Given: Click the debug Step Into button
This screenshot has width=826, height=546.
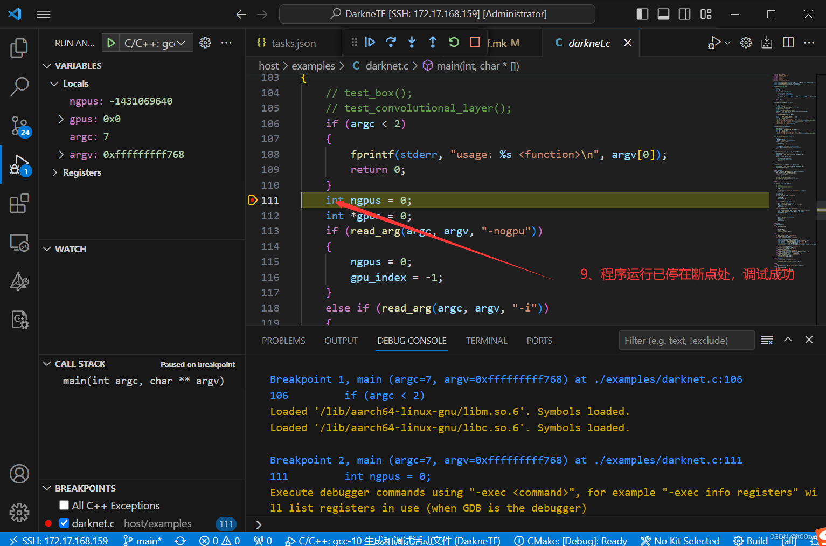Looking at the screenshot, I should click(x=412, y=42).
